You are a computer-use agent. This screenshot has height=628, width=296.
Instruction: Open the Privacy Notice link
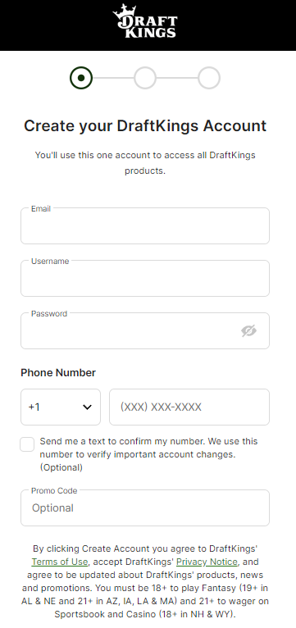click(207, 562)
